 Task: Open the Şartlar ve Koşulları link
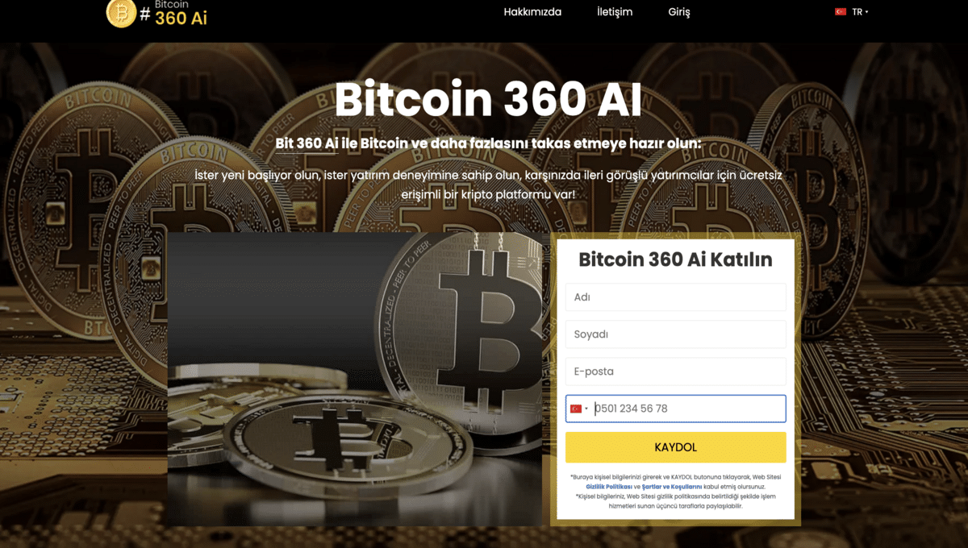pyautogui.click(x=672, y=487)
